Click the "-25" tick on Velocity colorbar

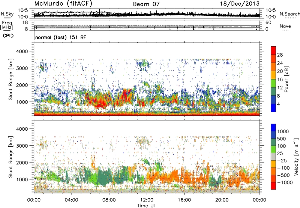281,161
